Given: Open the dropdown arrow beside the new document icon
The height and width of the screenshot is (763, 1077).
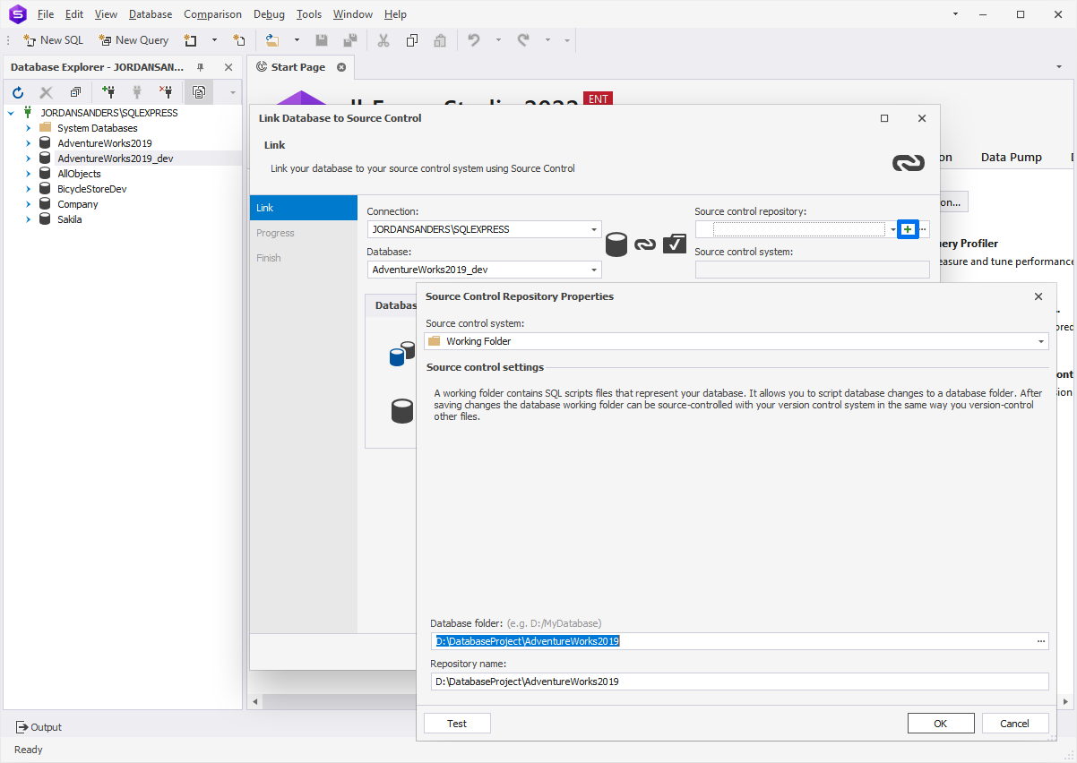Looking at the screenshot, I should (x=214, y=40).
